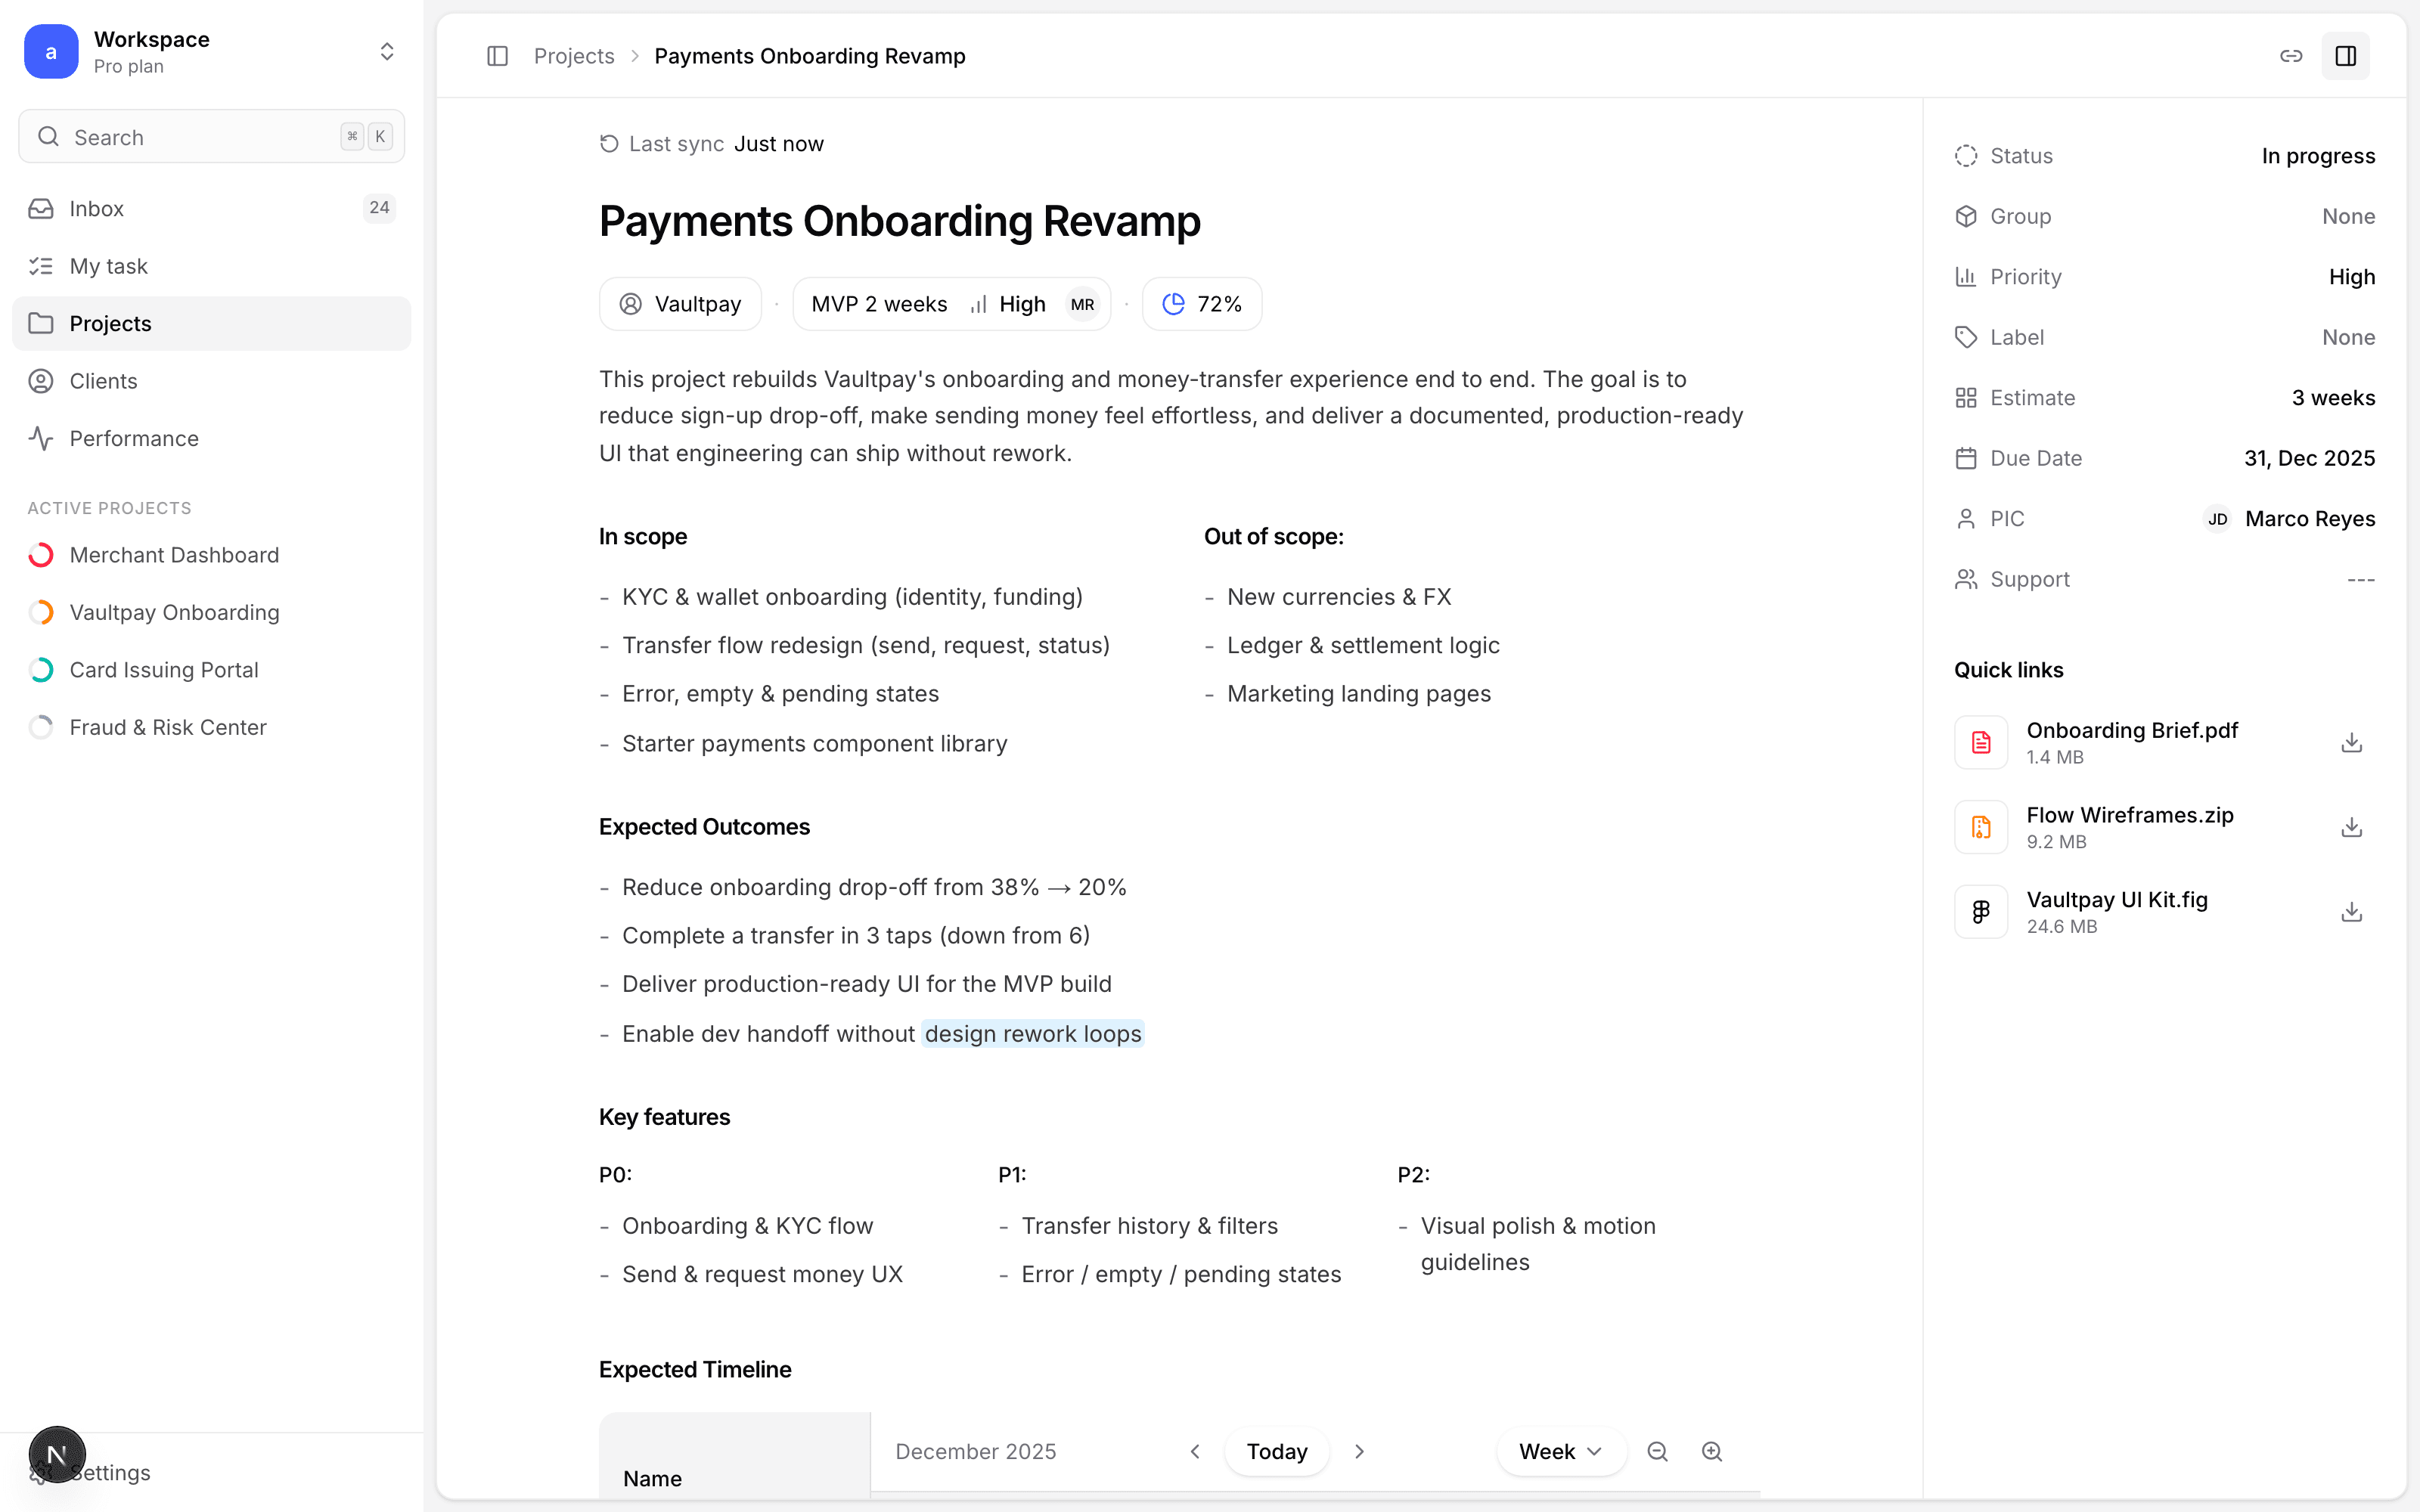Viewport: 2420px width, 1512px height.
Task: Download Onboarding Brief.pdf
Action: pyautogui.click(x=2351, y=742)
